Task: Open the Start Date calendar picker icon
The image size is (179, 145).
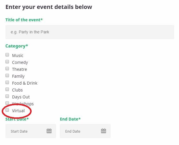Action: [49, 131]
